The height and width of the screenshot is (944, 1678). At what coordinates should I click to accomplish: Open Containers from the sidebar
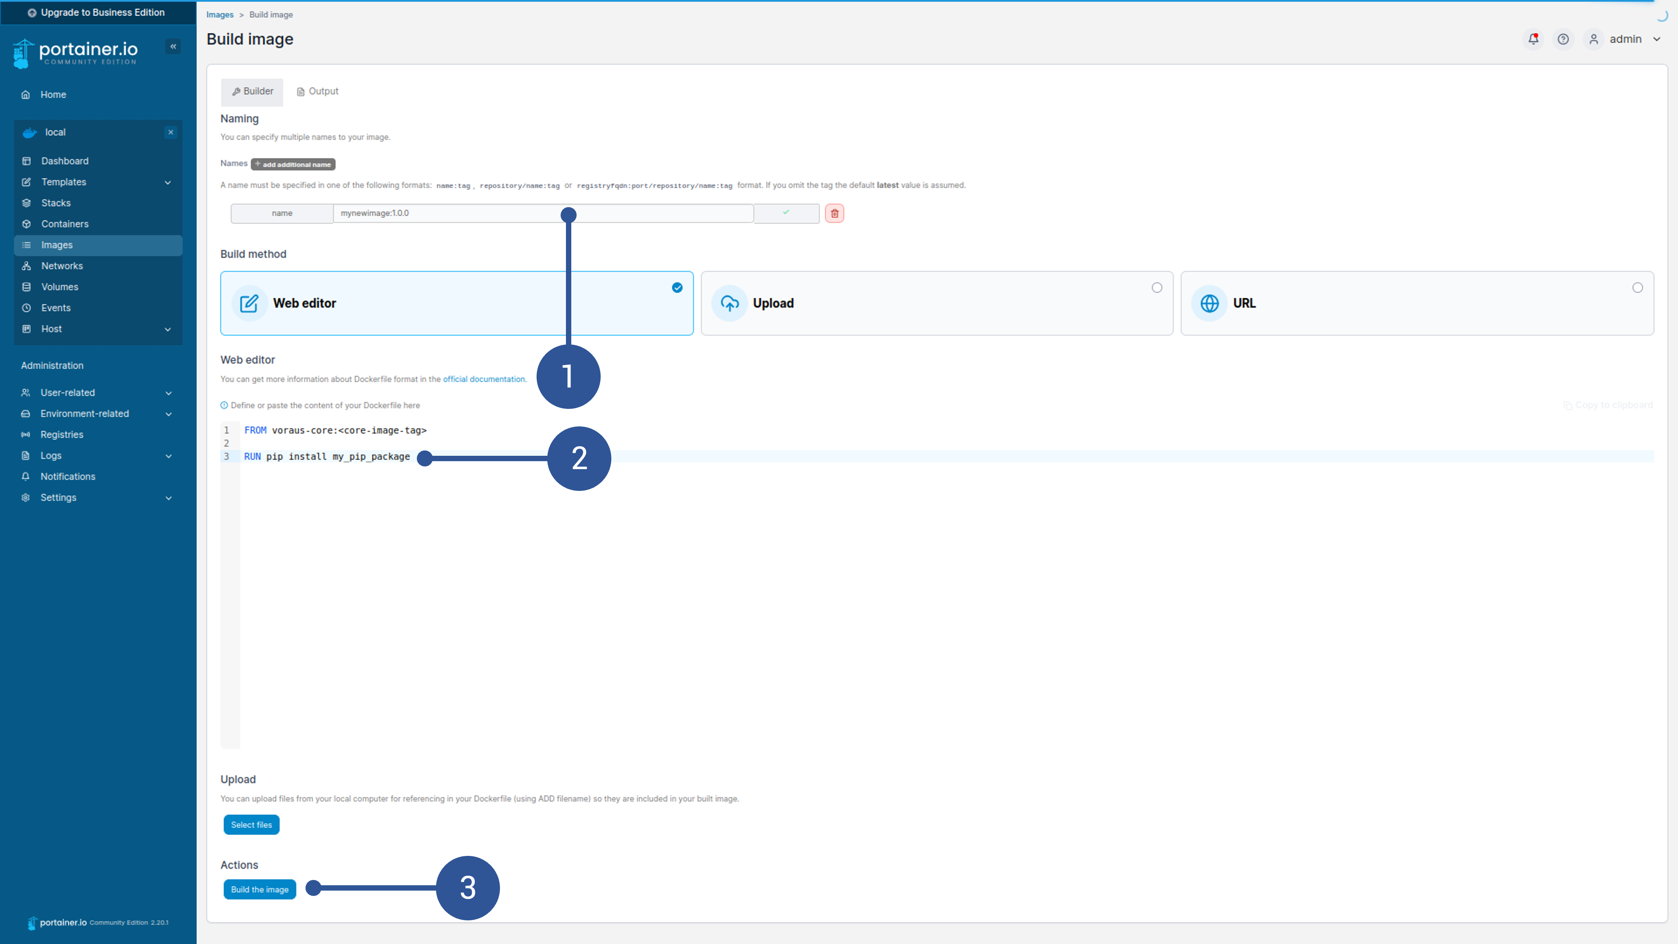[64, 224]
